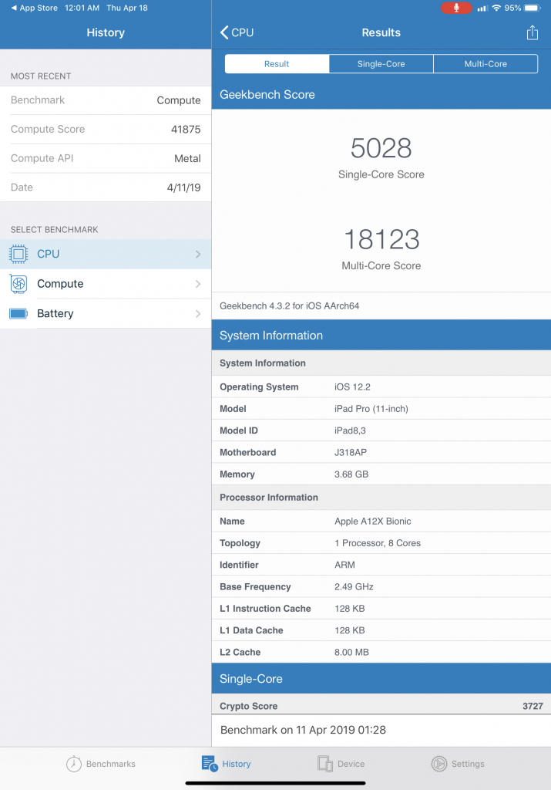The height and width of the screenshot is (790, 551).
Task: Tap the red microphone recording indicator
Action: pyautogui.click(x=456, y=8)
